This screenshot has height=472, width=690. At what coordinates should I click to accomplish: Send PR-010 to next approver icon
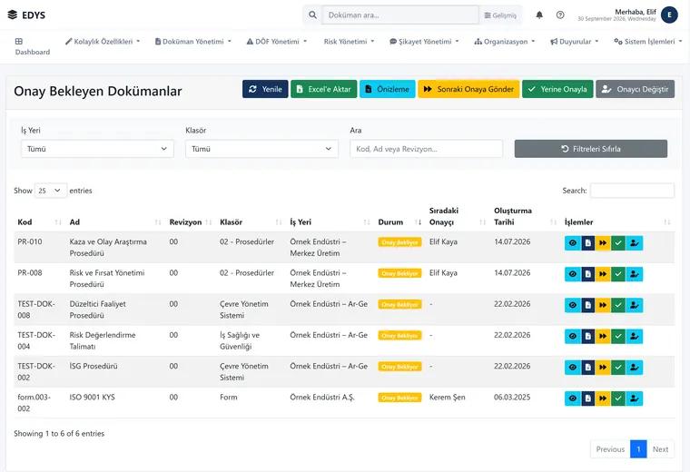point(603,243)
